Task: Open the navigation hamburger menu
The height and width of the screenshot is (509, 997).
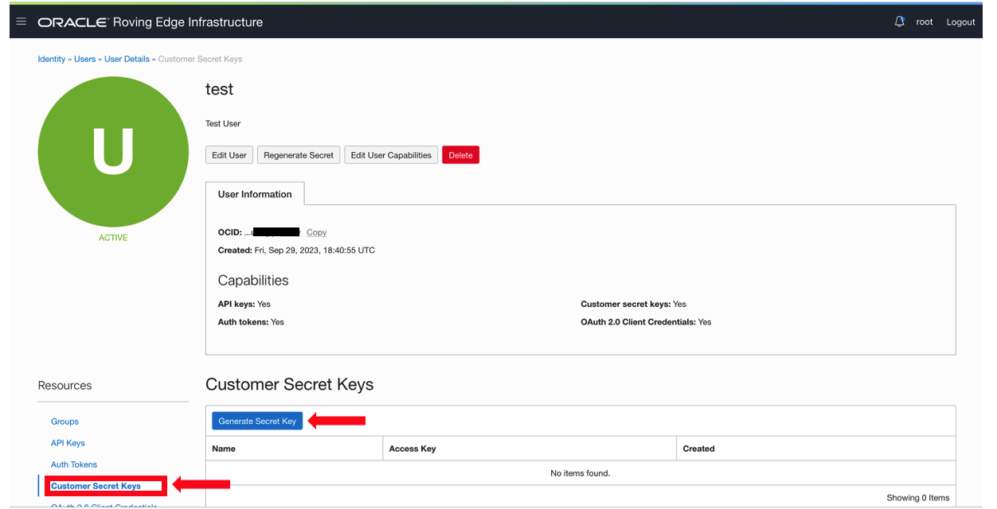Action: pyautogui.click(x=21, y=21)
